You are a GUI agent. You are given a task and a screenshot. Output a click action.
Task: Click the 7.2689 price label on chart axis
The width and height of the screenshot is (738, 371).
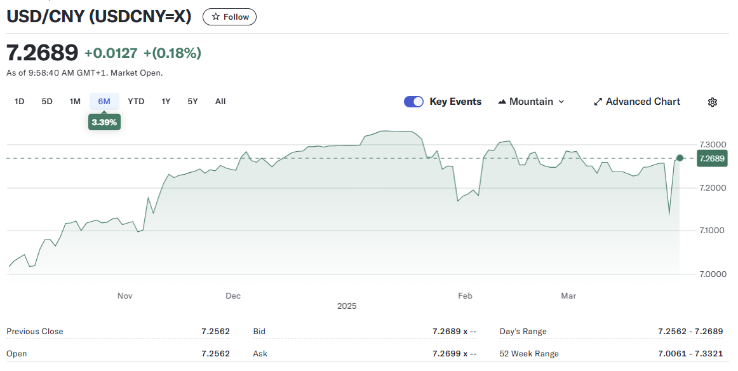711,159
